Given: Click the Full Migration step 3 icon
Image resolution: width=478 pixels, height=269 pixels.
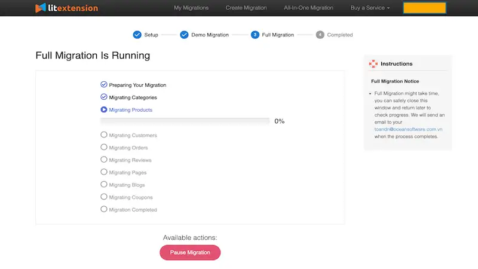Looking at the screenshot, I should coord(255,35).
